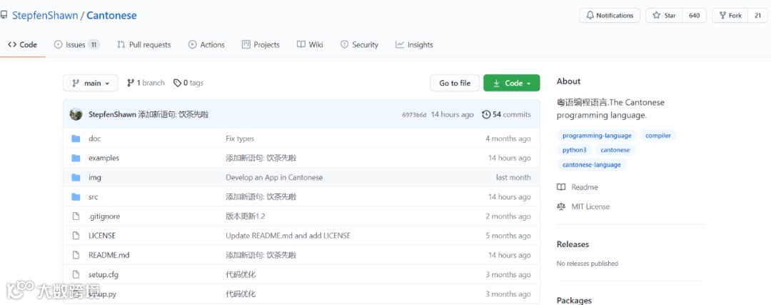Viewport: 771px width, 305px height.
Task: Open the Pull requests tab
Action: (x=144, y=45)
